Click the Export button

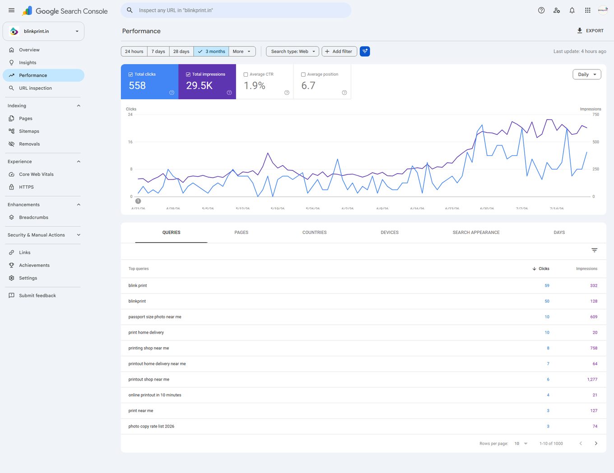point(590,31)
